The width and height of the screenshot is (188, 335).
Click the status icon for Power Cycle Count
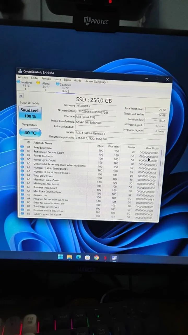[22, 159]
